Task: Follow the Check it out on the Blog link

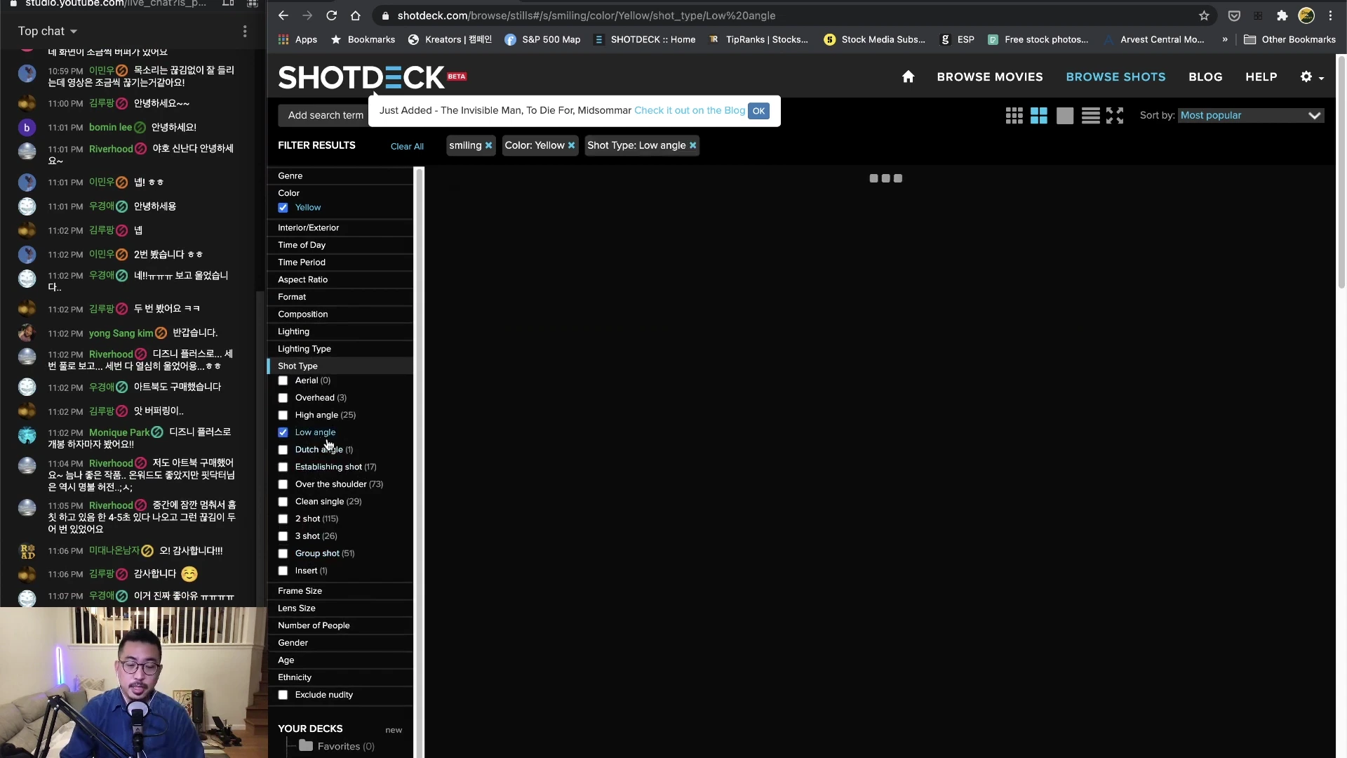Action: (x=689, y=110)
